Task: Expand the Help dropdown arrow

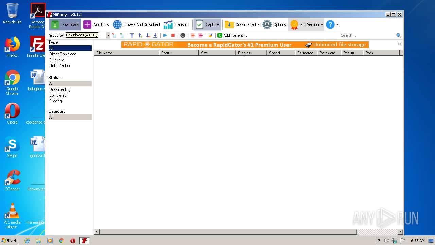Action: (x=337, y=24)
